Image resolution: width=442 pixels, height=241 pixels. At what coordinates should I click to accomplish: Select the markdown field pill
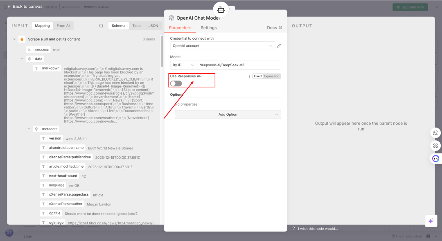coord(47,68)
